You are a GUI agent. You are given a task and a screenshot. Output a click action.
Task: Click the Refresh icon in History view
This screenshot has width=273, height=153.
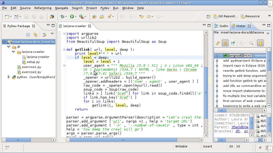click(x=218, y=43)
